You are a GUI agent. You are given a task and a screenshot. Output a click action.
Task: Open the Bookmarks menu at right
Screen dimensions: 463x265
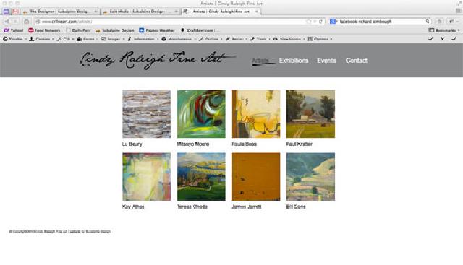pyautogui.click(x=444, y=30)
